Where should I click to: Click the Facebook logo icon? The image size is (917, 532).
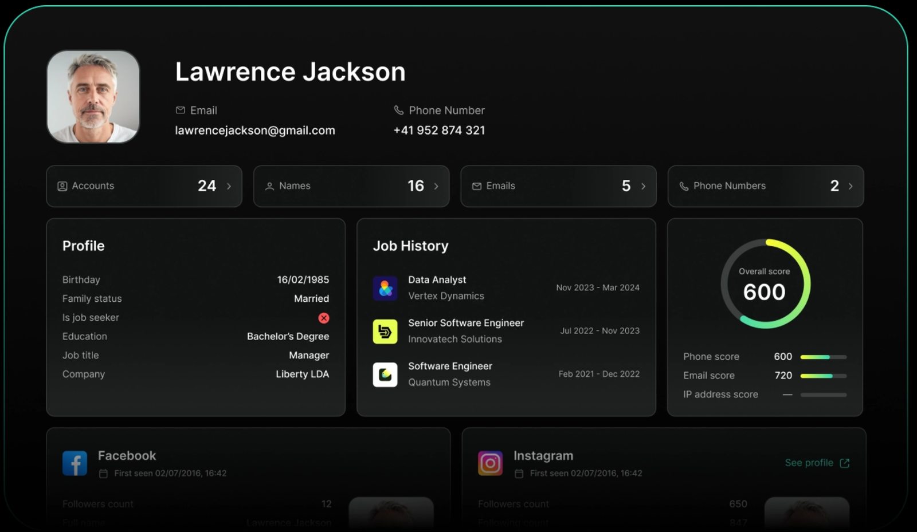[75, 463]
